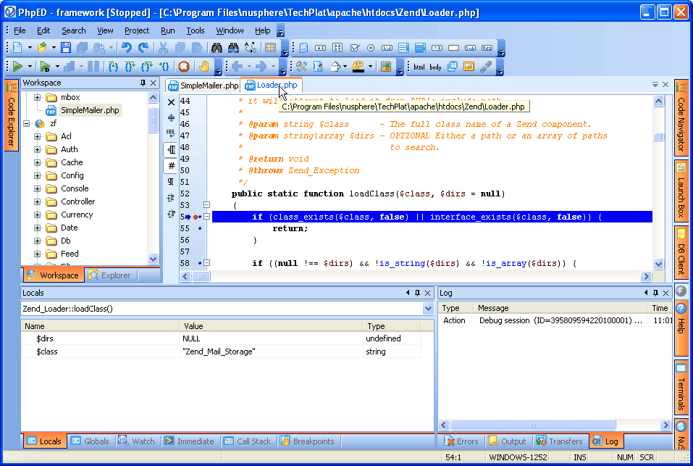Screen dimensions: 693x466
Task: Toggle the editor gutter X button
Action: click(x=172, y=102)
